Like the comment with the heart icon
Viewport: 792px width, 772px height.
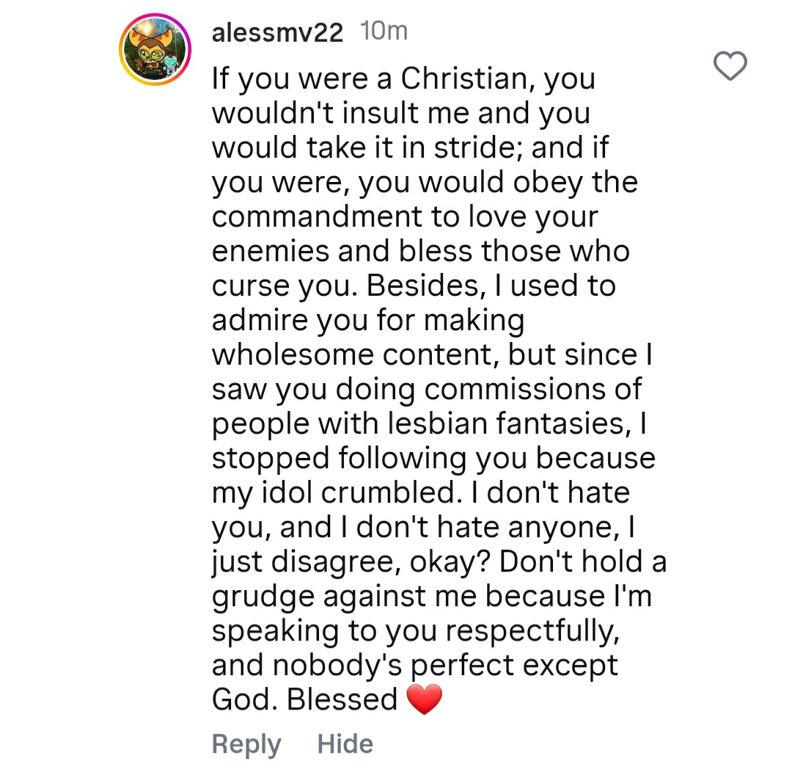point(730,68)
